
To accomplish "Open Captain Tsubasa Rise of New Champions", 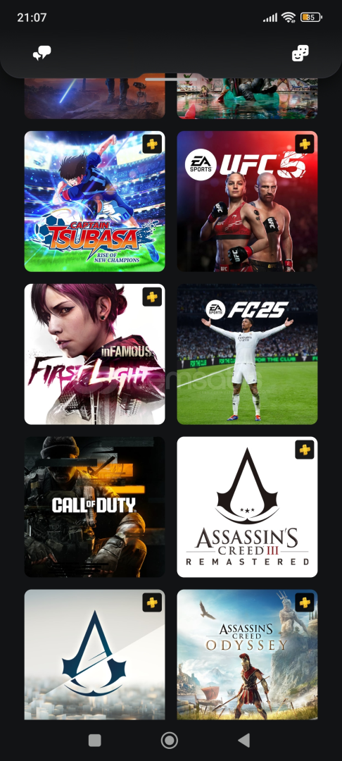I will [x=94, y=202].
